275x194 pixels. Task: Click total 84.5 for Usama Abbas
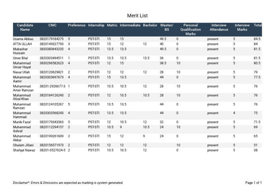pyautogui.click(x=257, y=39)
